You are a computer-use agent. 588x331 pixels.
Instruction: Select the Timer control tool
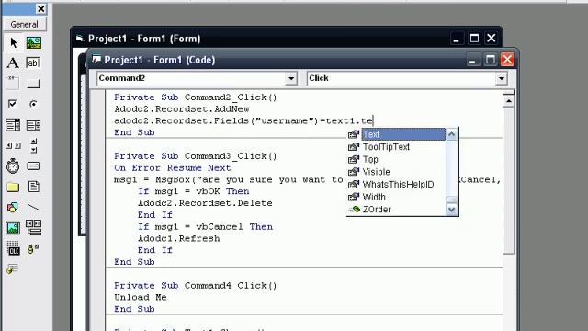pyautogui.click(x=13, y=165)
